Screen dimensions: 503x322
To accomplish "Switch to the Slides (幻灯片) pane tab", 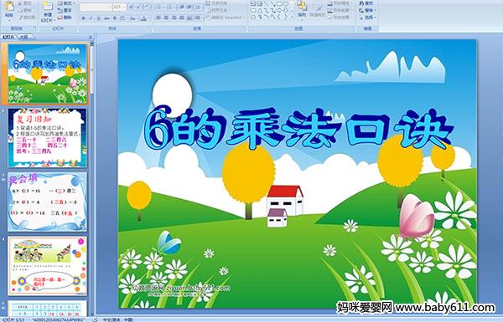I will 8,37.
